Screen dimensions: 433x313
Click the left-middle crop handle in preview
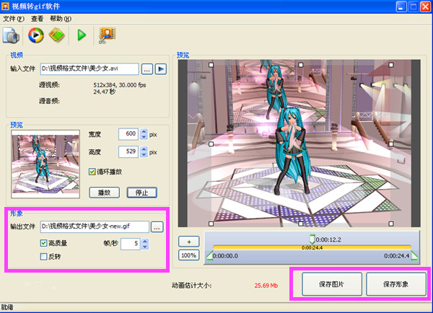tap(211, 144)
